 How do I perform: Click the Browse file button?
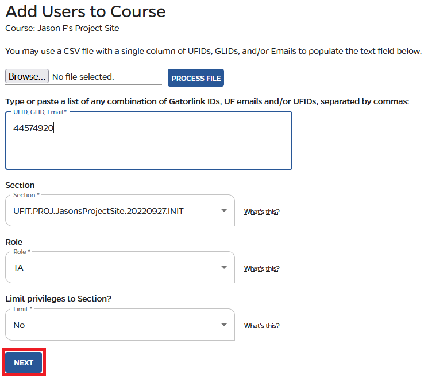pos(26,77)
